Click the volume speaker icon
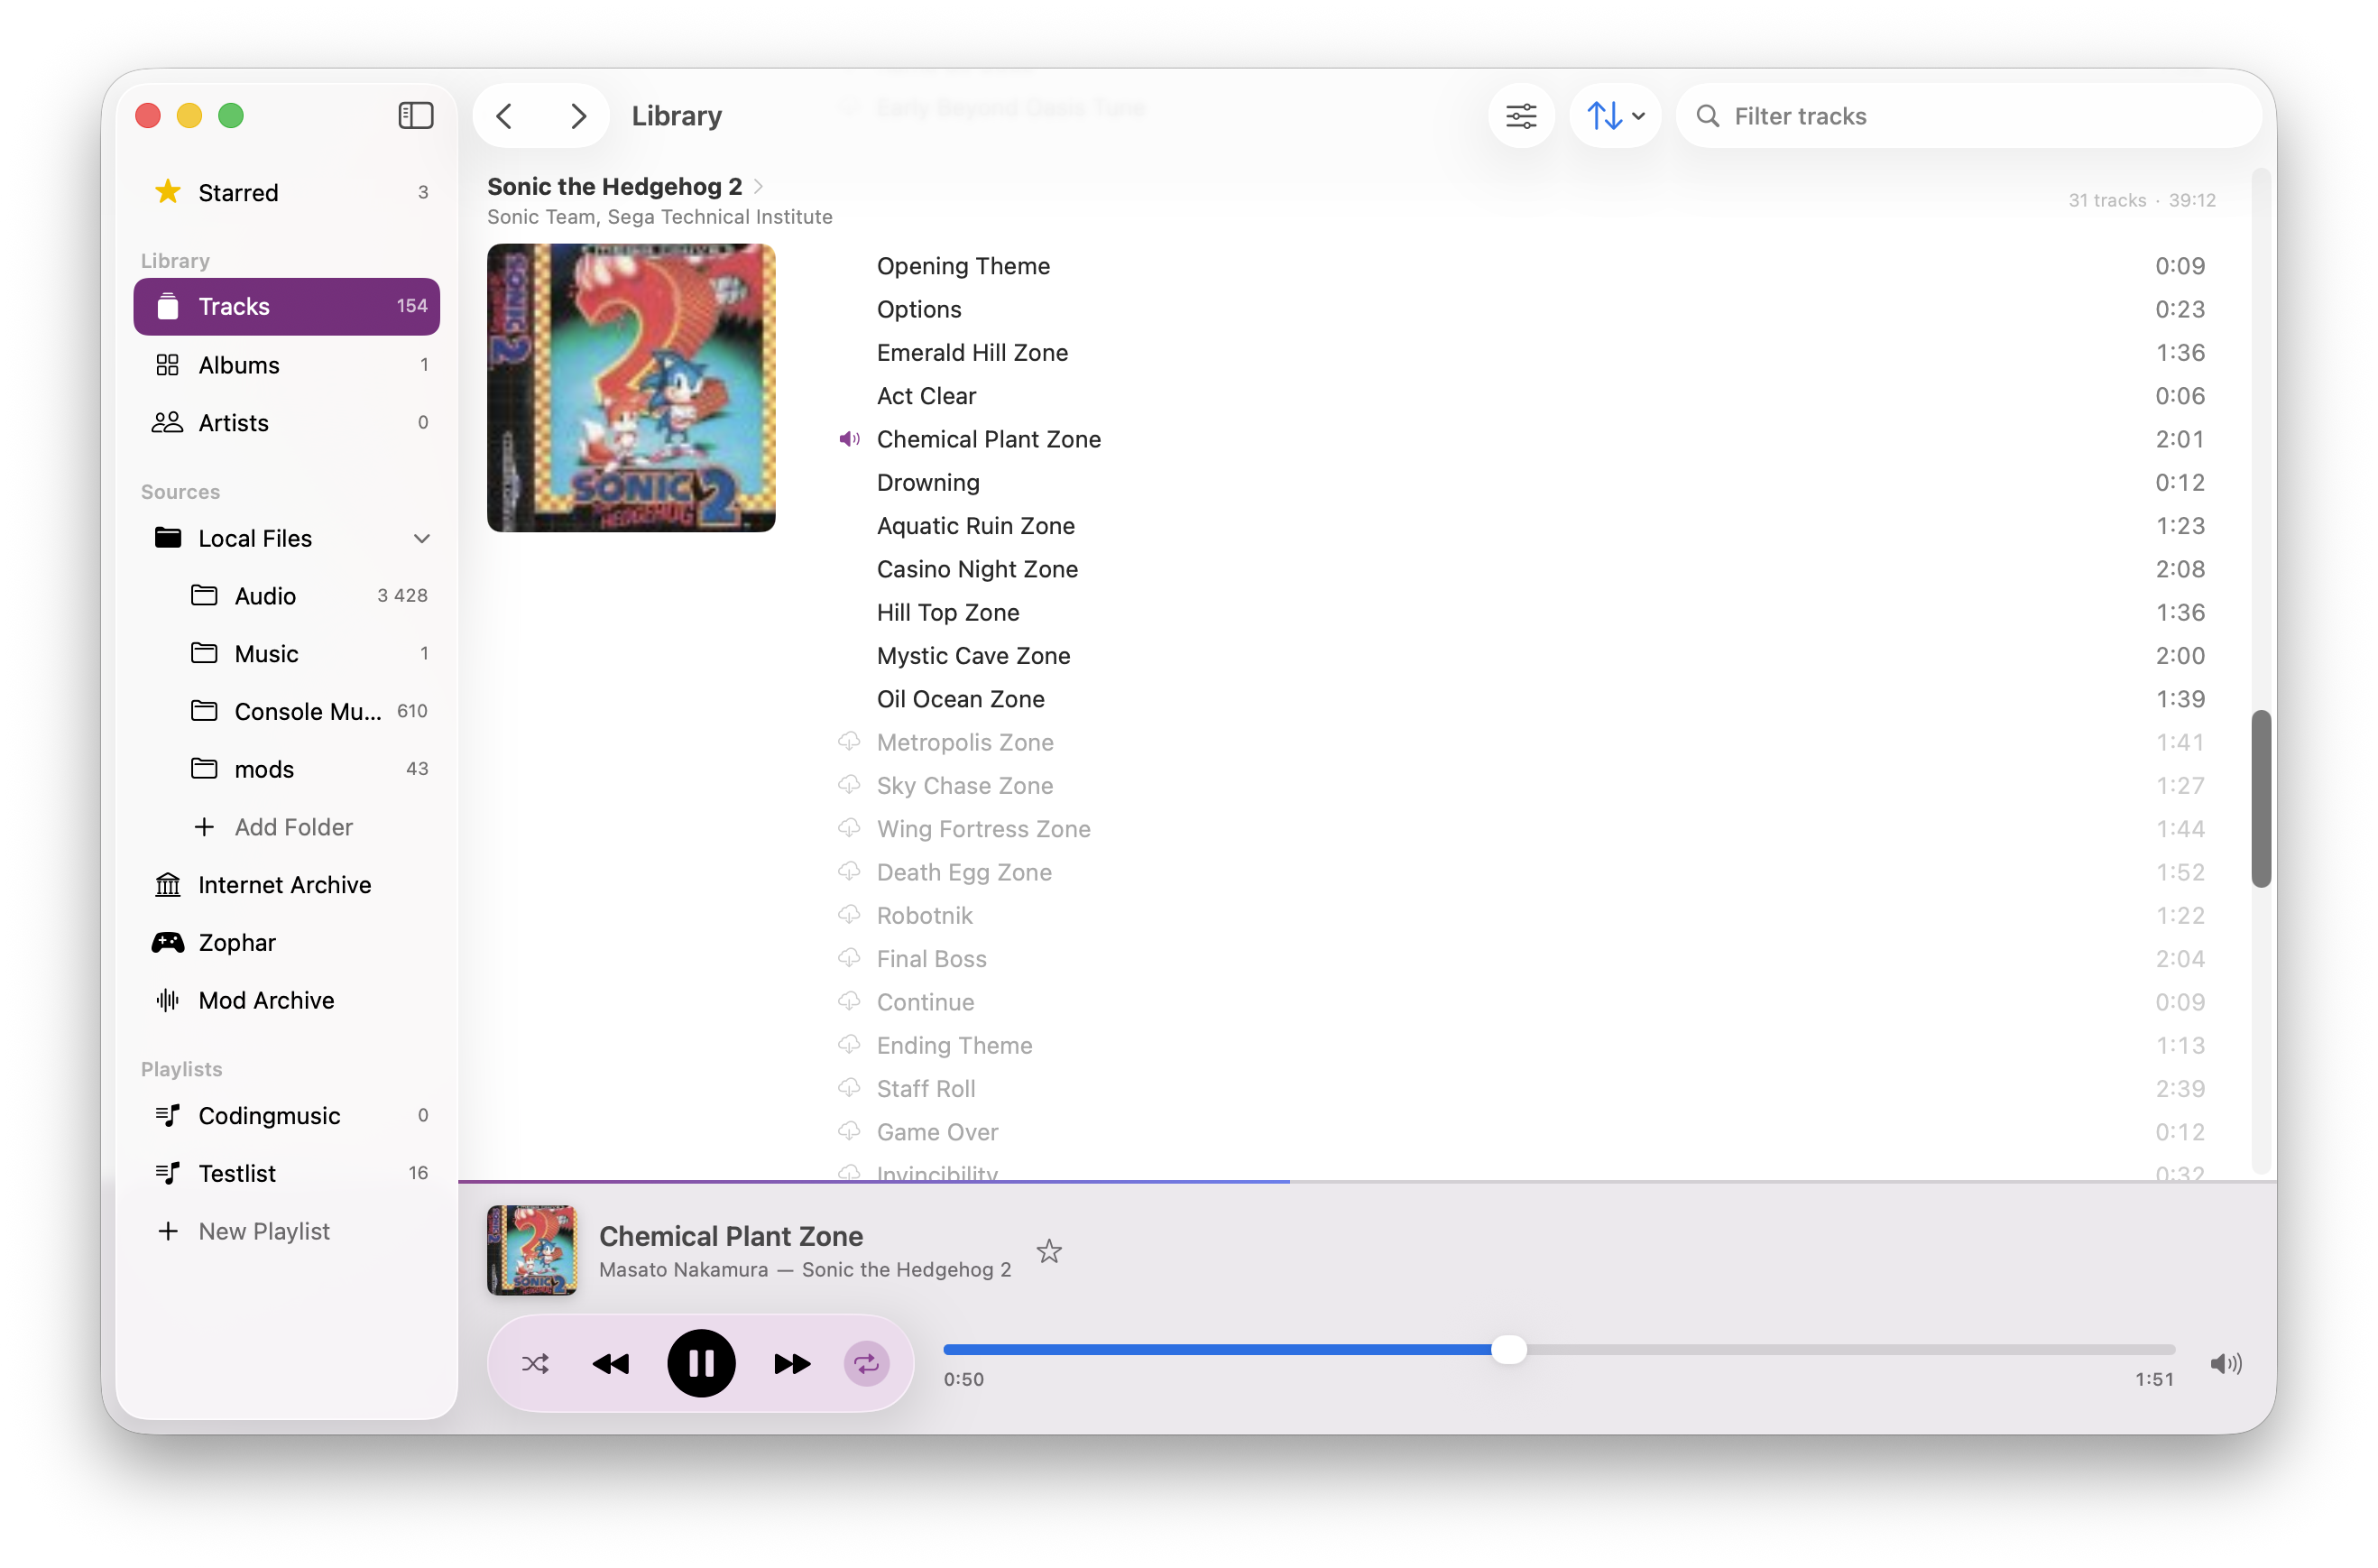This screenshot has width=2378, height=1568. pos(2225,1363)
